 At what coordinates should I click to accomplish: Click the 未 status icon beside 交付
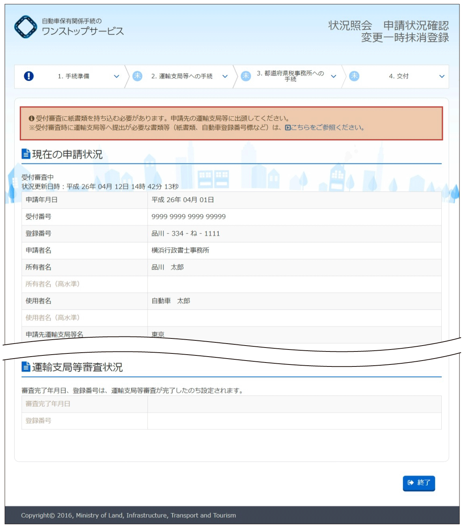point(354,76)
